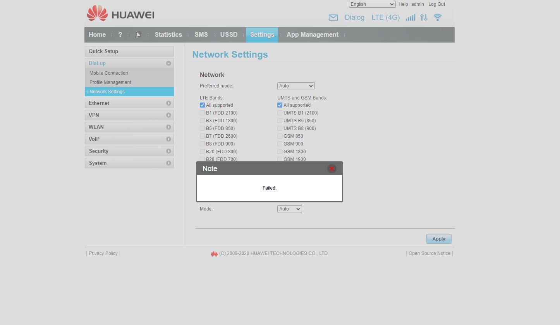Open the antenna update icon tab
560x325 pixels.
click(x=138, y=35)
